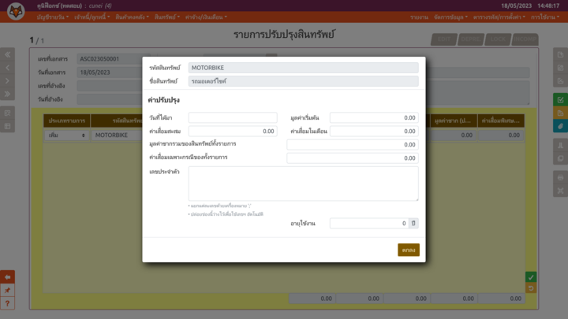Click the ปี unit button next to อายุใช้งาน

point(413,223)
